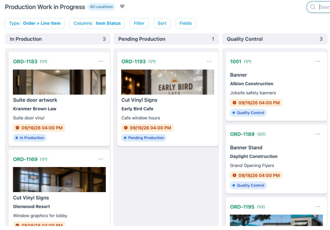Click the Quality Control pill on ORD-1189
The image size is (330, 230).
click(248, 185)
